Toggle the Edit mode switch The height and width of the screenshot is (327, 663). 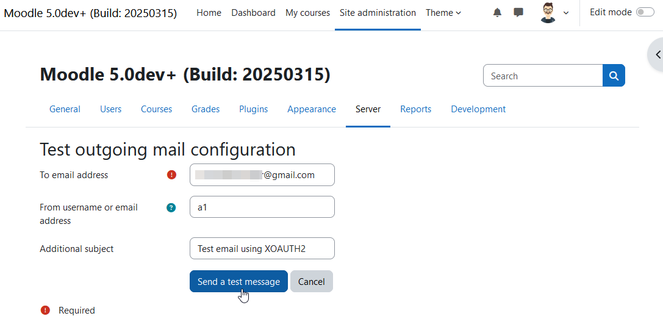point(645,12)
